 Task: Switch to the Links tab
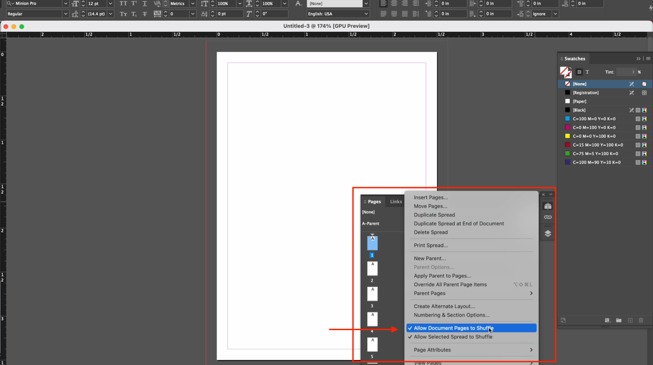tap(395, 201)
